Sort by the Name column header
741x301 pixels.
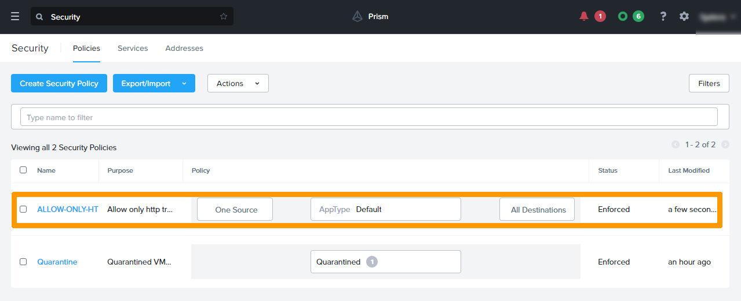(x=46, y=170)
